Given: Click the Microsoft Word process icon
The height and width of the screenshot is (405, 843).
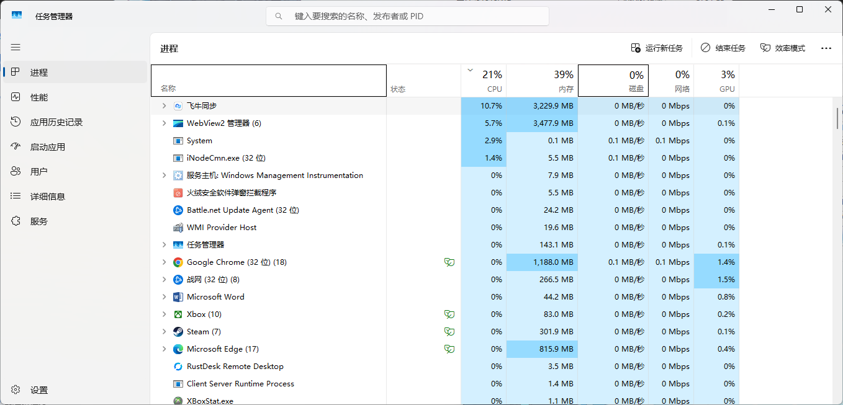Looking at the screenshot, I should coord(178,297).
